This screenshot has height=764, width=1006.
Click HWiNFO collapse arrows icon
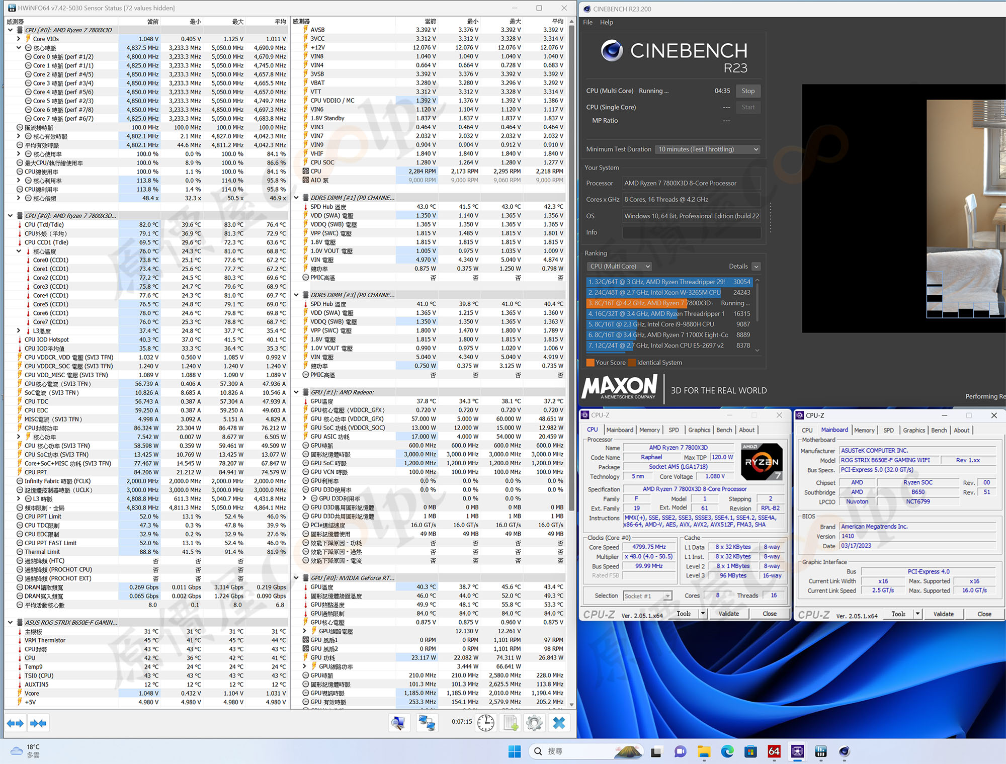38,723
